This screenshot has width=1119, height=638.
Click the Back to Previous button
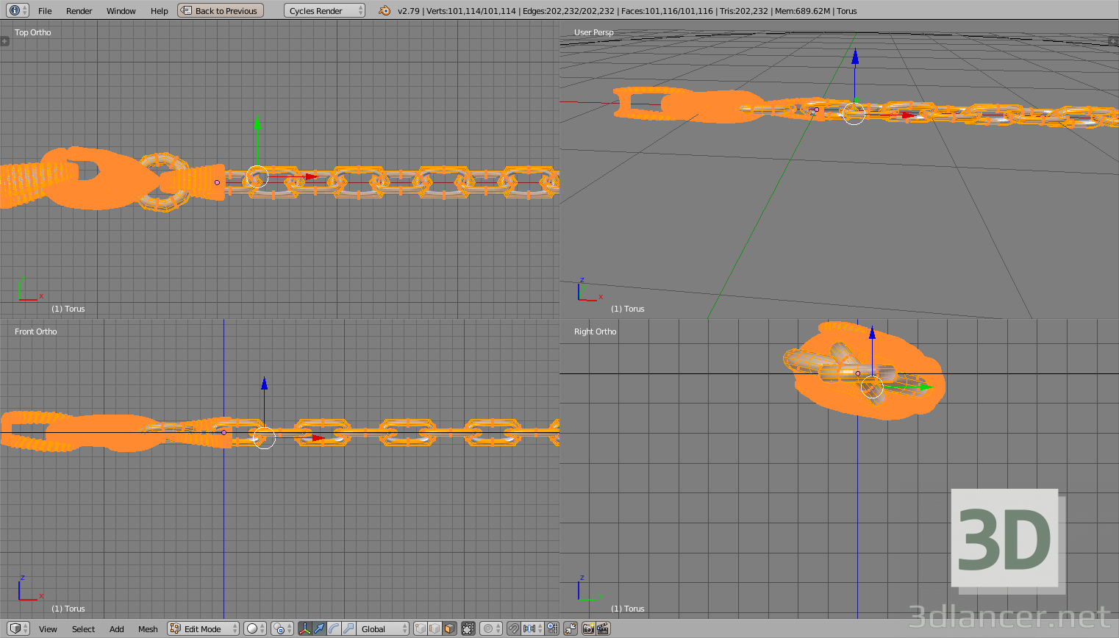pos(220,10)
